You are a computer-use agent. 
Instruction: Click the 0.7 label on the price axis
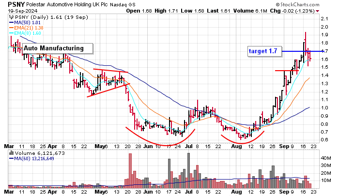pos(324,132)
